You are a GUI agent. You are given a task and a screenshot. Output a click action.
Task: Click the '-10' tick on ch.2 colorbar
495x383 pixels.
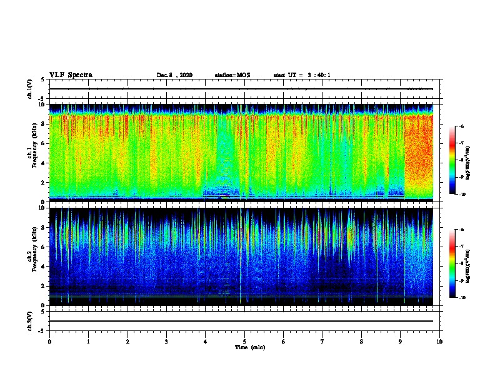[462, 298]
